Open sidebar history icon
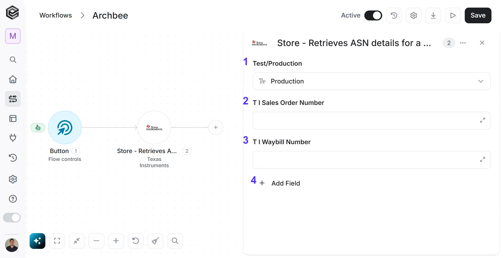503x258 pixels. point(13,158)
